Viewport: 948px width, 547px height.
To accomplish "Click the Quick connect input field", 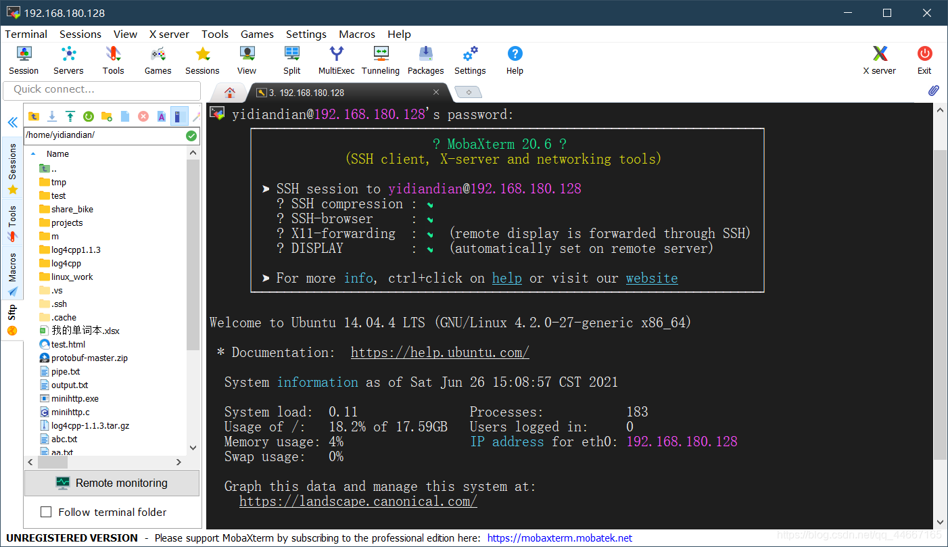I will [x=102, y=90].
